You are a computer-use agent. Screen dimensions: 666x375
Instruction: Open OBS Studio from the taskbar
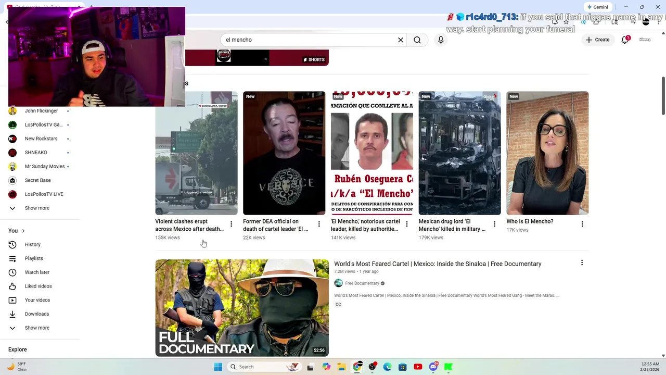(372, 367)
